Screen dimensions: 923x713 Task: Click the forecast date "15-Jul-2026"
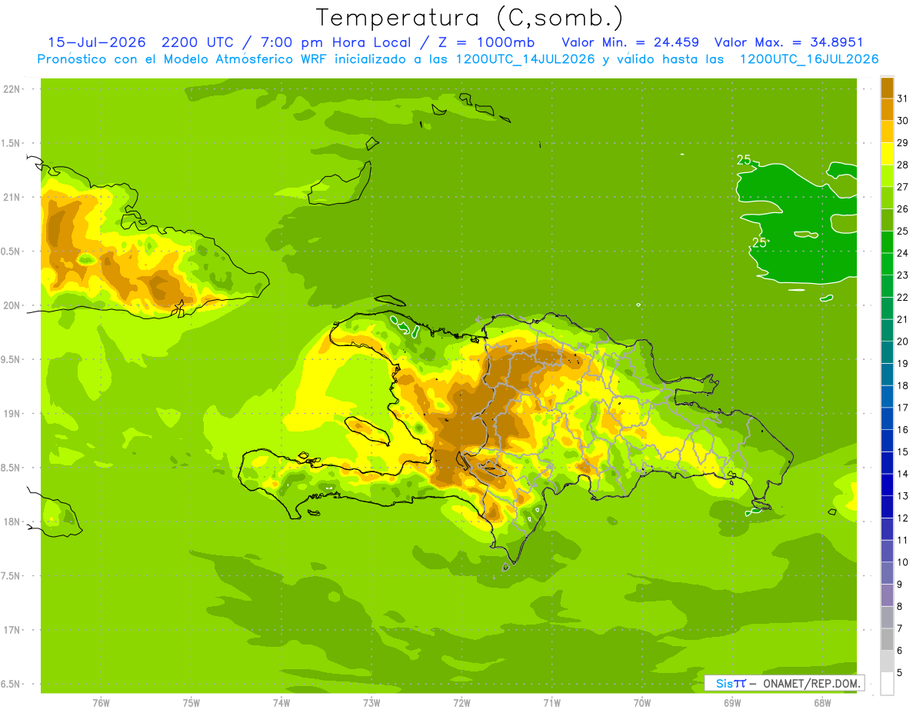[x=96, y=42]
